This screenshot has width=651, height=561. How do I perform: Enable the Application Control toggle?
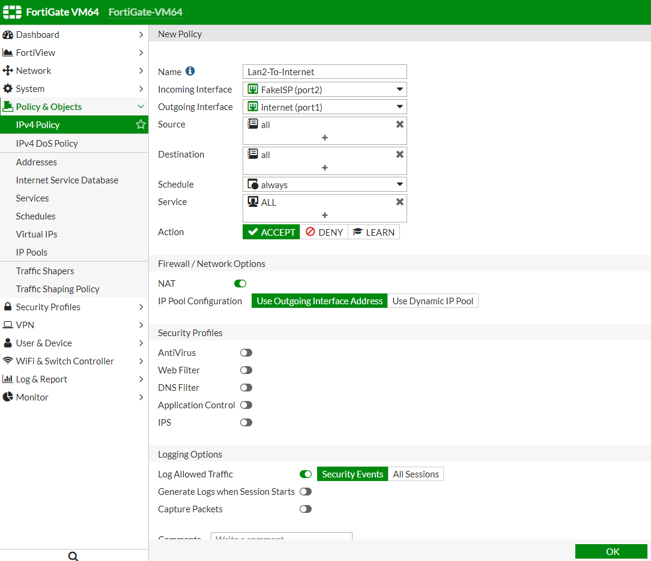tap(246, 405)
